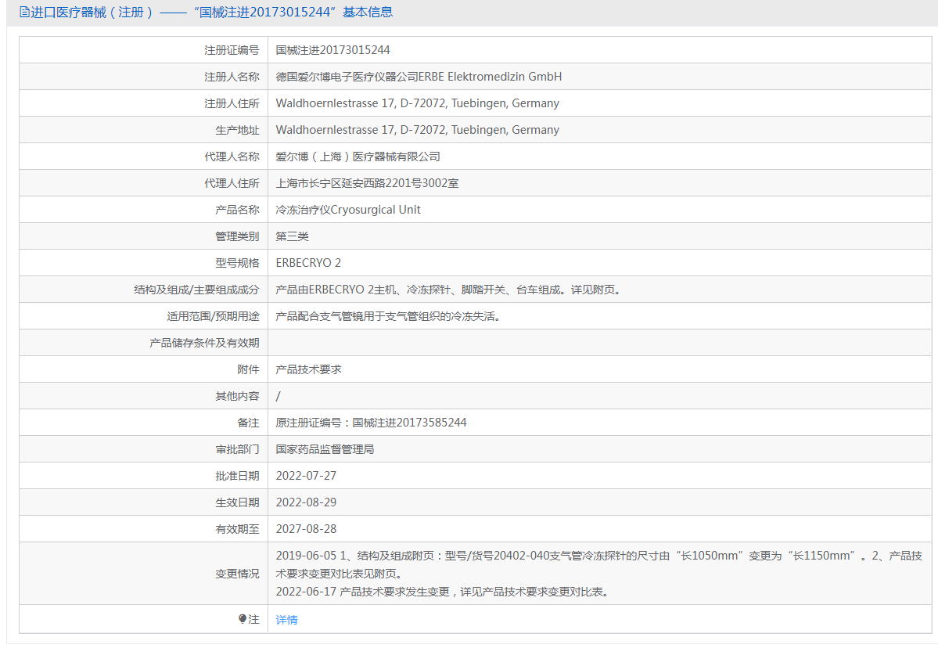Screen dimensions: 938x648
Task: Select the 型号规格 row label
Action: [238, 263]
